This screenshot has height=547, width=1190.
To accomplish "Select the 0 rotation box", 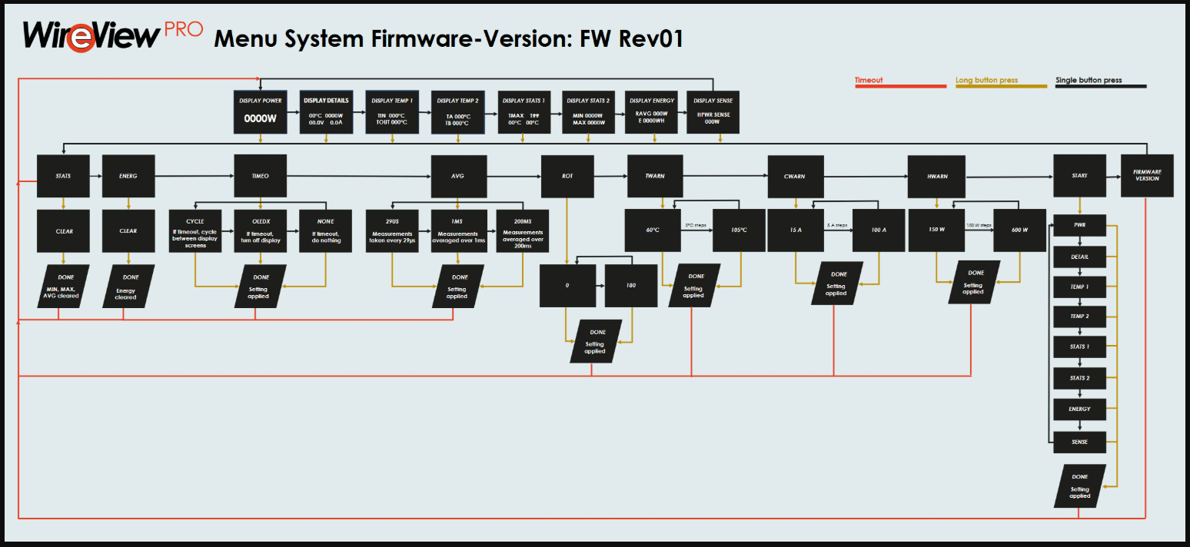I will point(567,285).
